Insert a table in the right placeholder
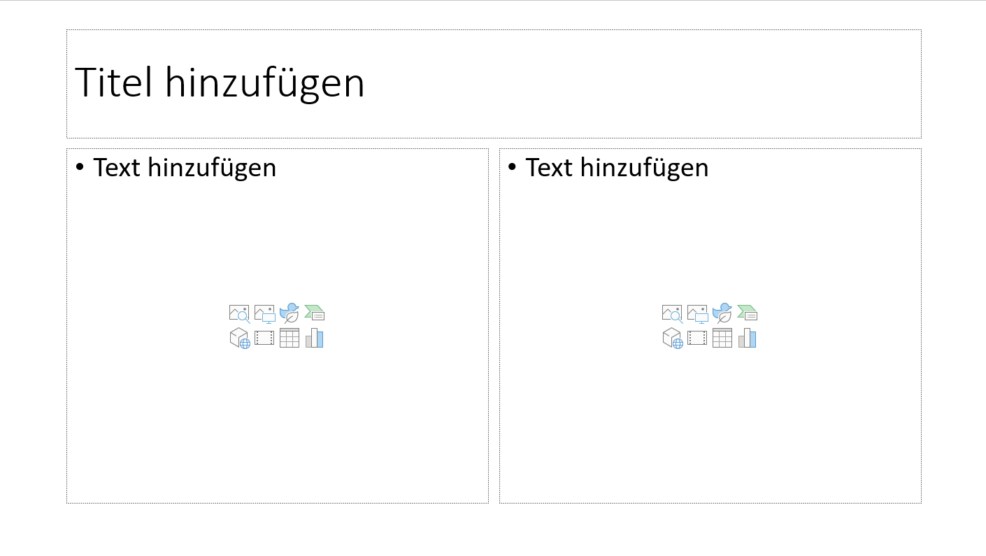 (721, 338)
